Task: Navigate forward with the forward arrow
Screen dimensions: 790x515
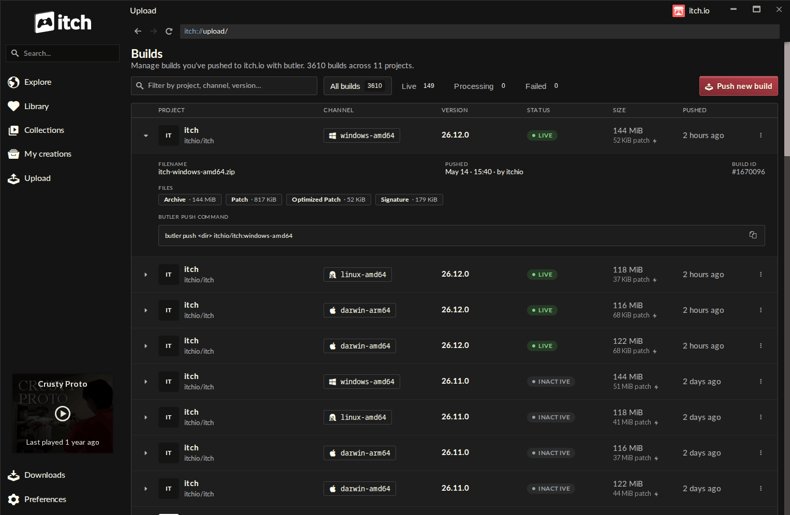Action: [153, 31]
